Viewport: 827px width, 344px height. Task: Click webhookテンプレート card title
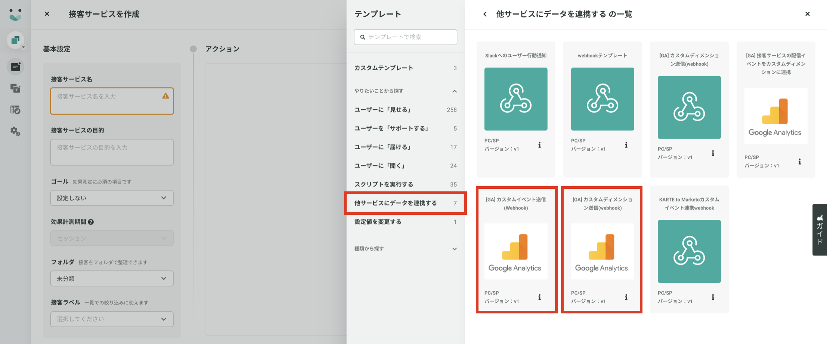(x=603, y=56)
